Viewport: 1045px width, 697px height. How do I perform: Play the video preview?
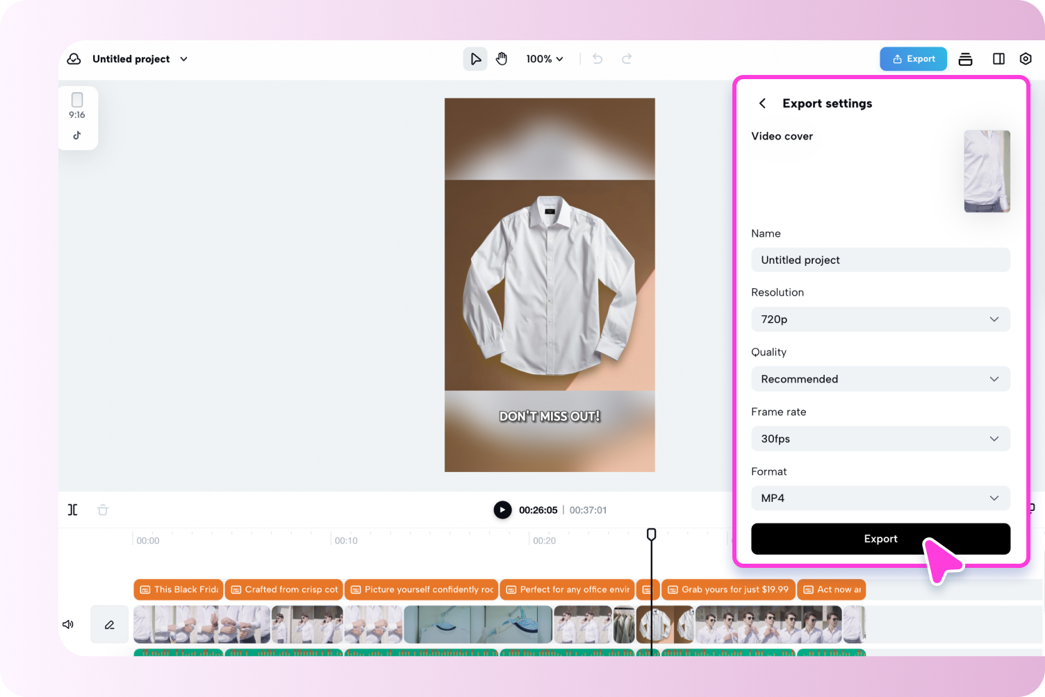pos(502,510)
